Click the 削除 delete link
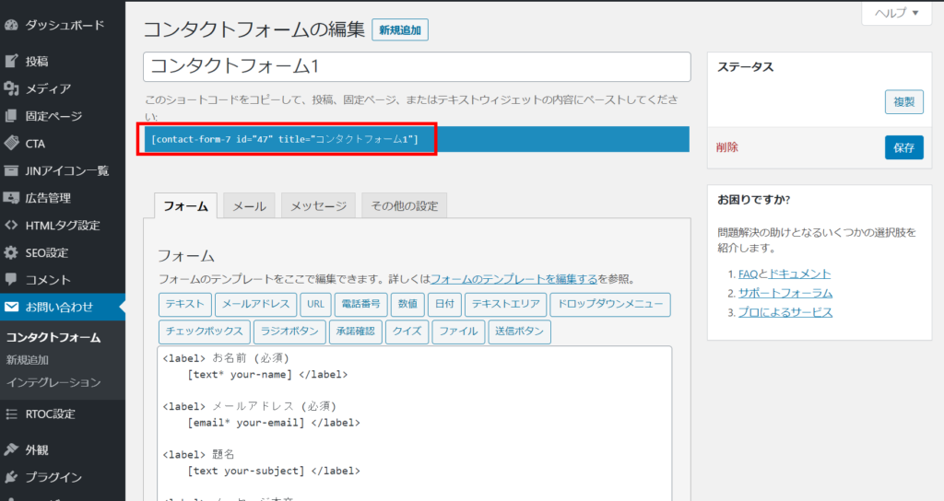944x501 pixels. [726, 147]
